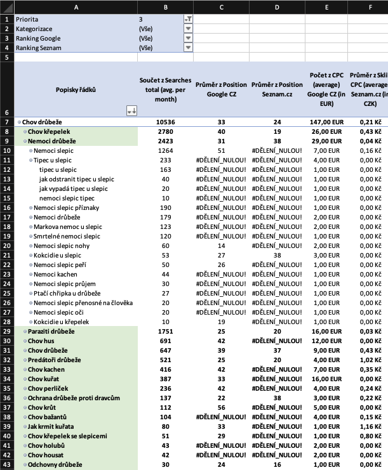Viewport: 388px width, 470px height.
Task: Expand the Chov kuřat group
Action: click(x=25, y=379)
